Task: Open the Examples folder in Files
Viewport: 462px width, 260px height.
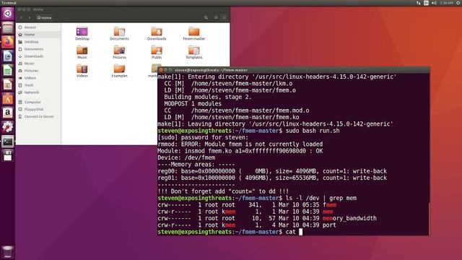Action: [x=119, y=71]
